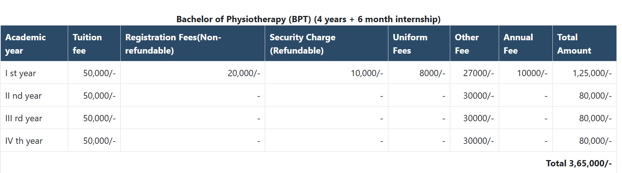Click the 20,000/- registration fee cell
This screenshot has width=622, height=173.
click(x=244, y=73)
